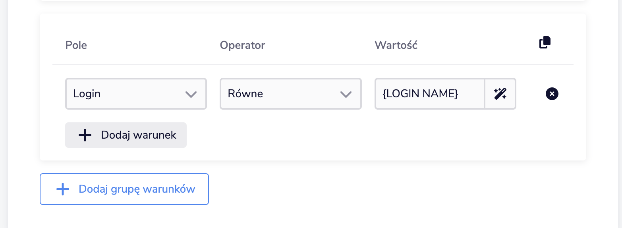This screenshot has width=622, height=228.
Task: Click the Wartość column header
Action: pos(396,45)
